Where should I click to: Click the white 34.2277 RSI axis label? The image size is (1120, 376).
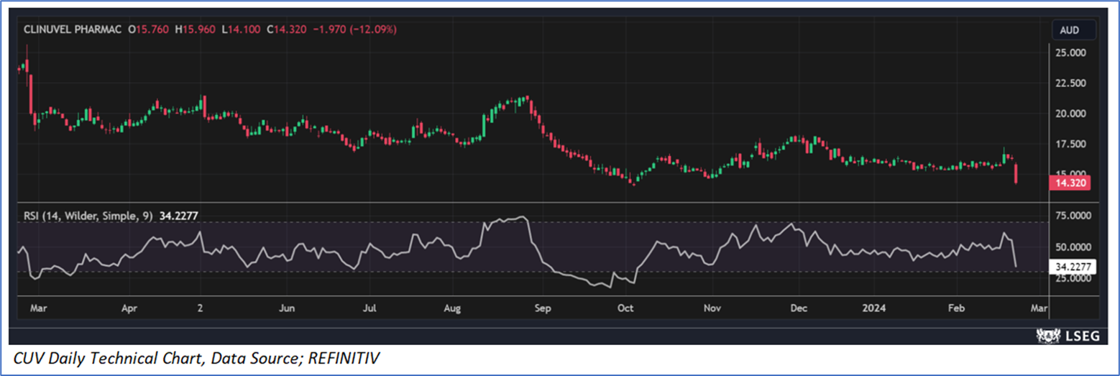tap(1073, 267)
